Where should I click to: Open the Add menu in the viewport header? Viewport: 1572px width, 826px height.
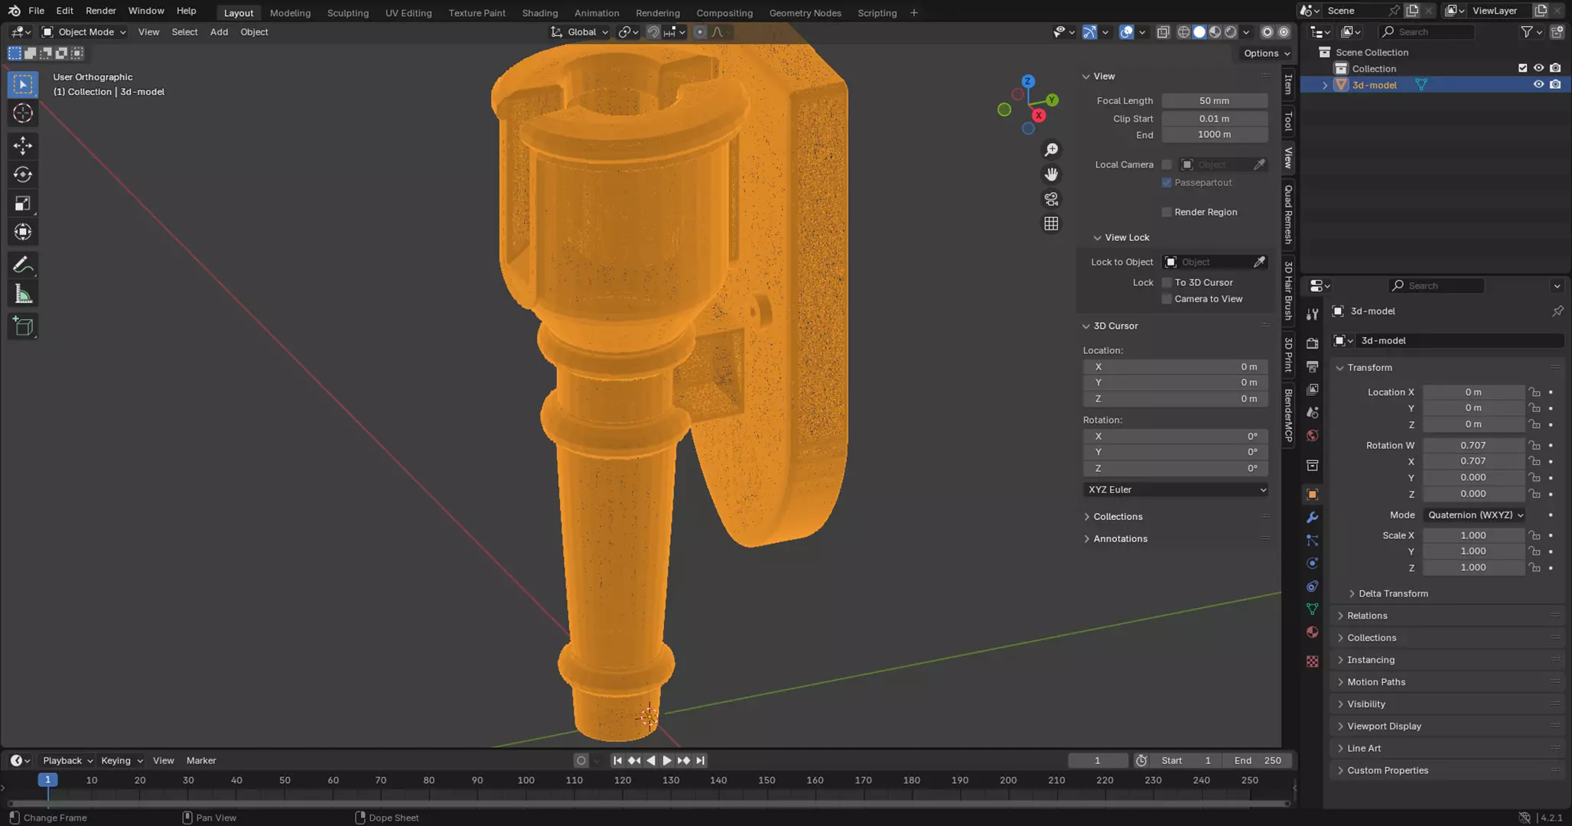pyautogui.click(x=219, y=32)
